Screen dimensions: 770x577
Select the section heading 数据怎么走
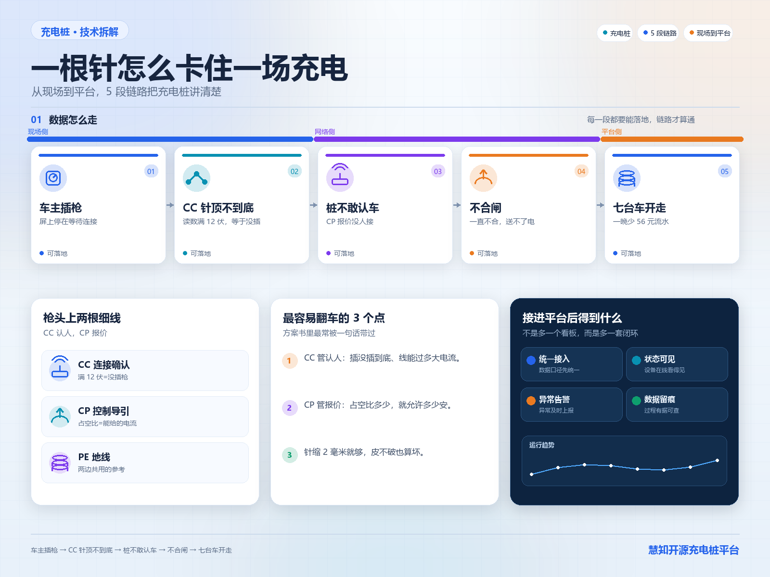pos(73,120)
